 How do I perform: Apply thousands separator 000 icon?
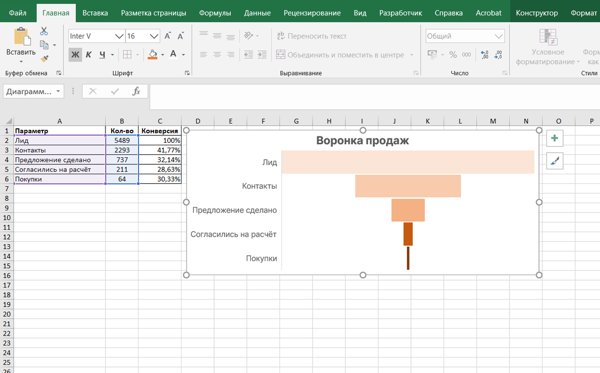click(x=466, y=54)
